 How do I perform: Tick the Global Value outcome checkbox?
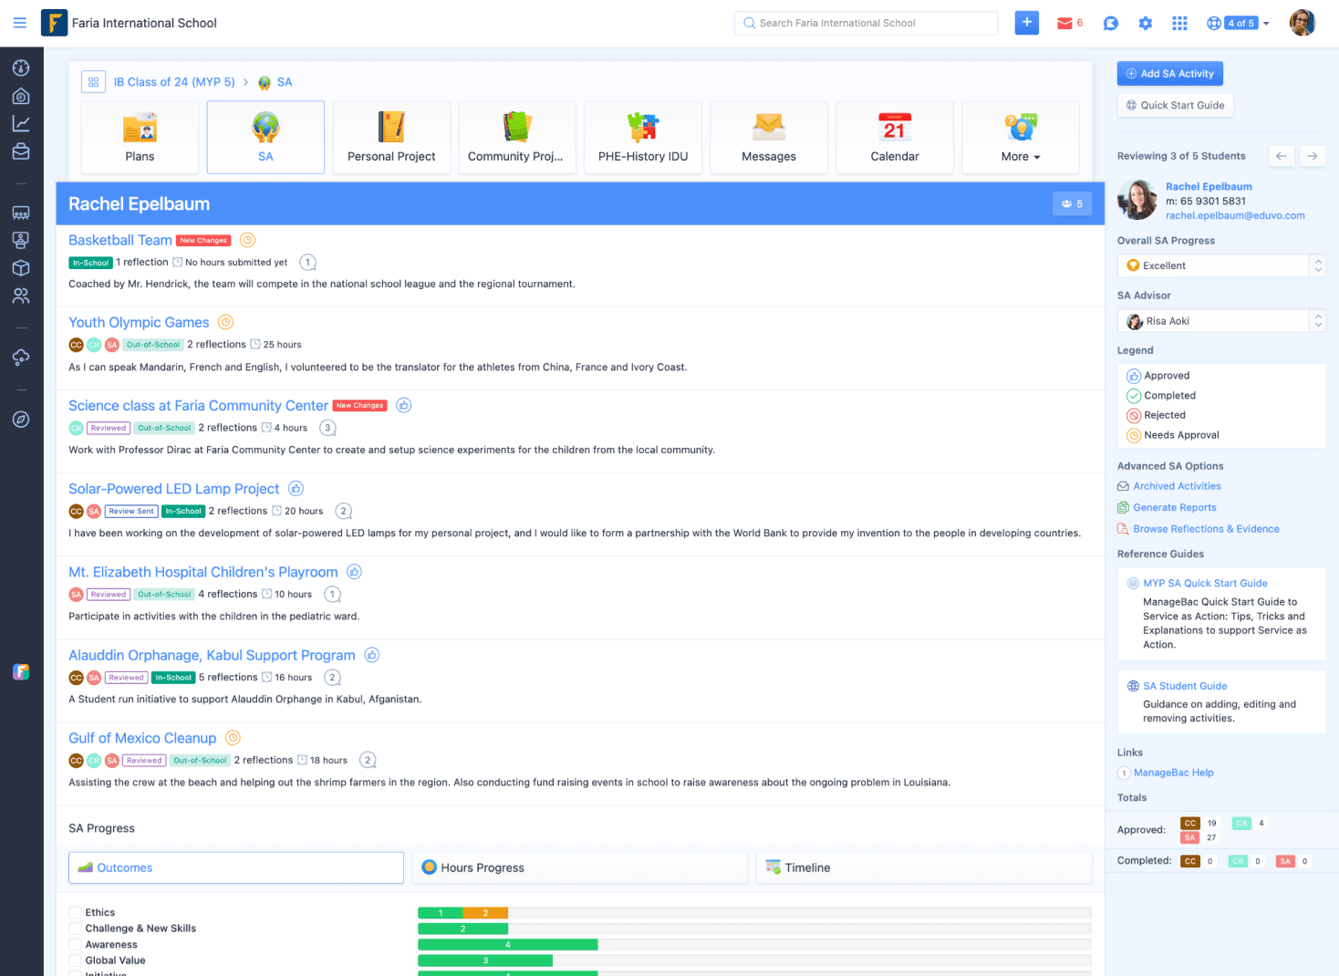click(75, 960)
